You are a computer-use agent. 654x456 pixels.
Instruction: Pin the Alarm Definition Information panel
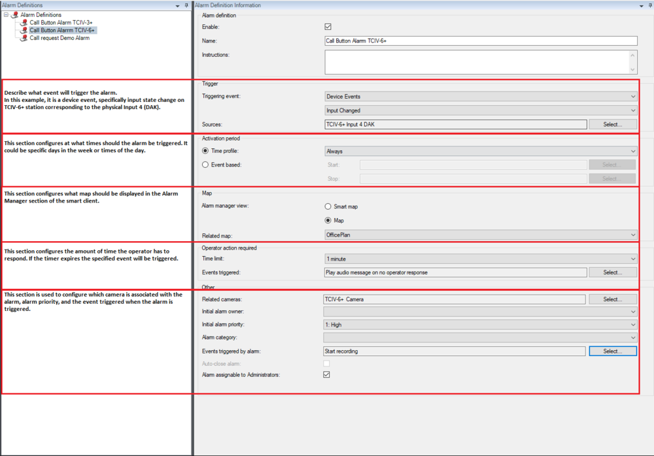coord(650,5)
